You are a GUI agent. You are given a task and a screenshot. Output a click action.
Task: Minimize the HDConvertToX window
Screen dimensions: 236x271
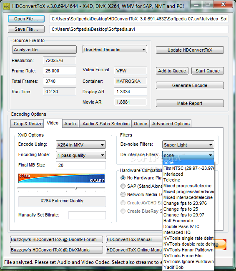(x=196, y=5)
